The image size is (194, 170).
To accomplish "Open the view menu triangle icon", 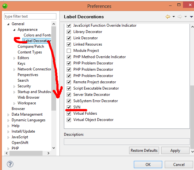I will click(x=191, y=17).
